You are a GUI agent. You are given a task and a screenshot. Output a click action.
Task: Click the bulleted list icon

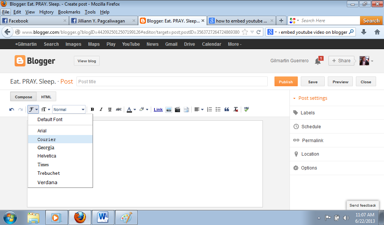218,109
